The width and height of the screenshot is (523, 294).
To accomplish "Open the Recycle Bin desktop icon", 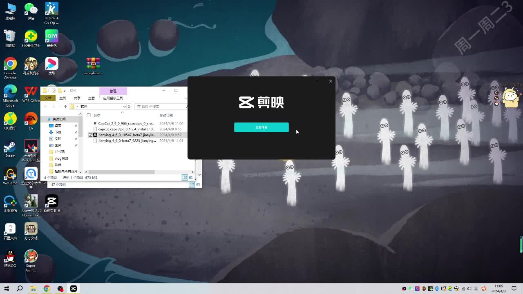I will point(10,39).
